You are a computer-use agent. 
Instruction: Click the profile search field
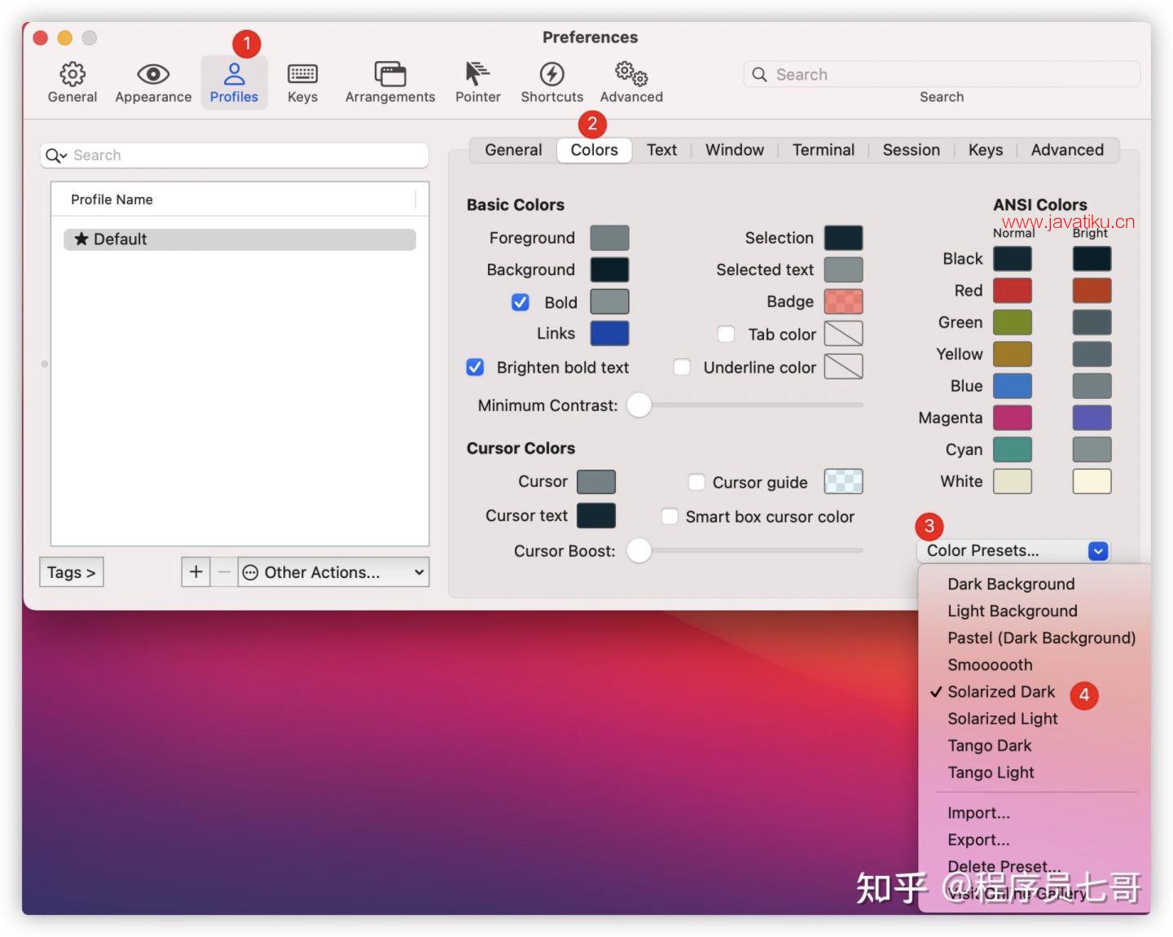pos(244,155)
